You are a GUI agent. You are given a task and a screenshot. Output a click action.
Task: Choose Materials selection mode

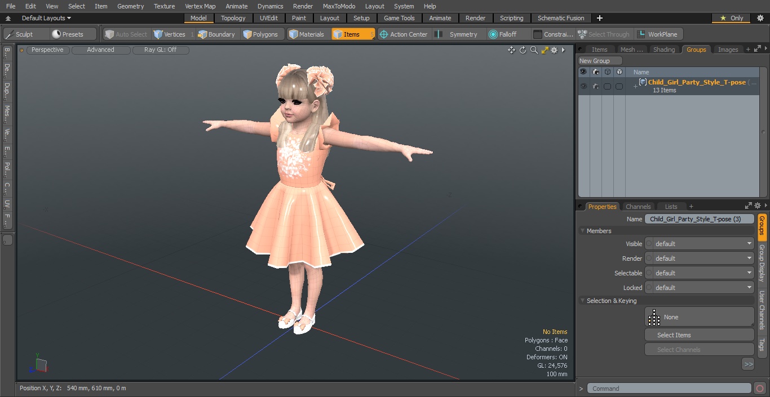(x=308, y=34)
